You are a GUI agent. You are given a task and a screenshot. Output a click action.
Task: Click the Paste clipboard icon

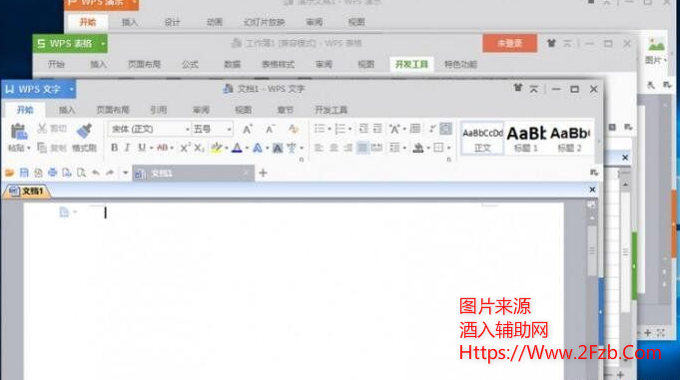coord(19,132)
